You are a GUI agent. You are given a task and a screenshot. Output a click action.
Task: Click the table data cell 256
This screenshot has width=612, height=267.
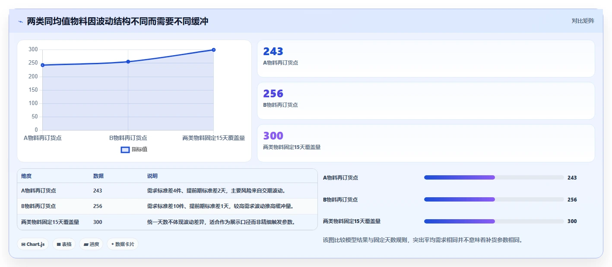coord(98,206)
